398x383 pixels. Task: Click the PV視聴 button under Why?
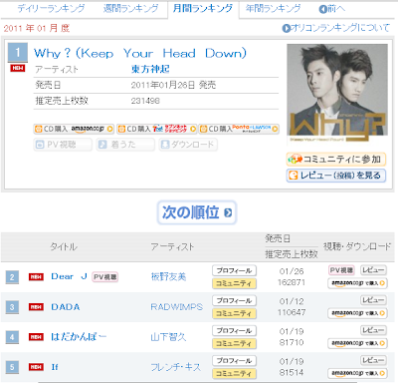pyautogui.click(x=63, y=145)
